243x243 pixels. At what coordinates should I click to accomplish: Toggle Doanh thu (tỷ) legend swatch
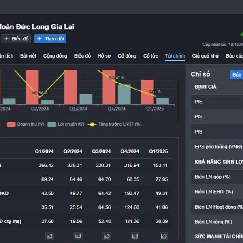pos(11,124)
